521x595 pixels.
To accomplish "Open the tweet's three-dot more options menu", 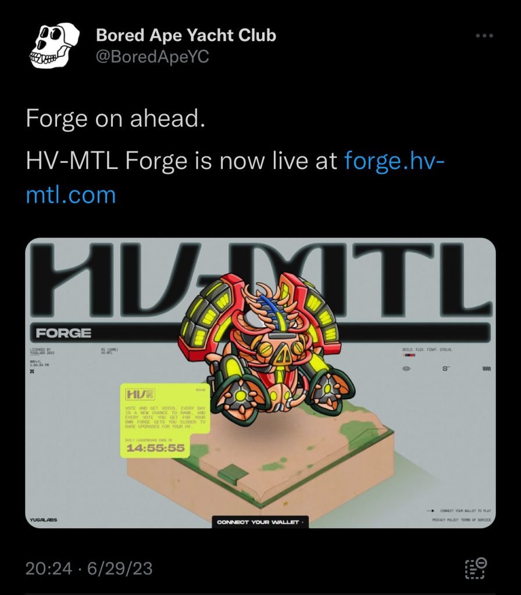I will [x=484, y=35].
